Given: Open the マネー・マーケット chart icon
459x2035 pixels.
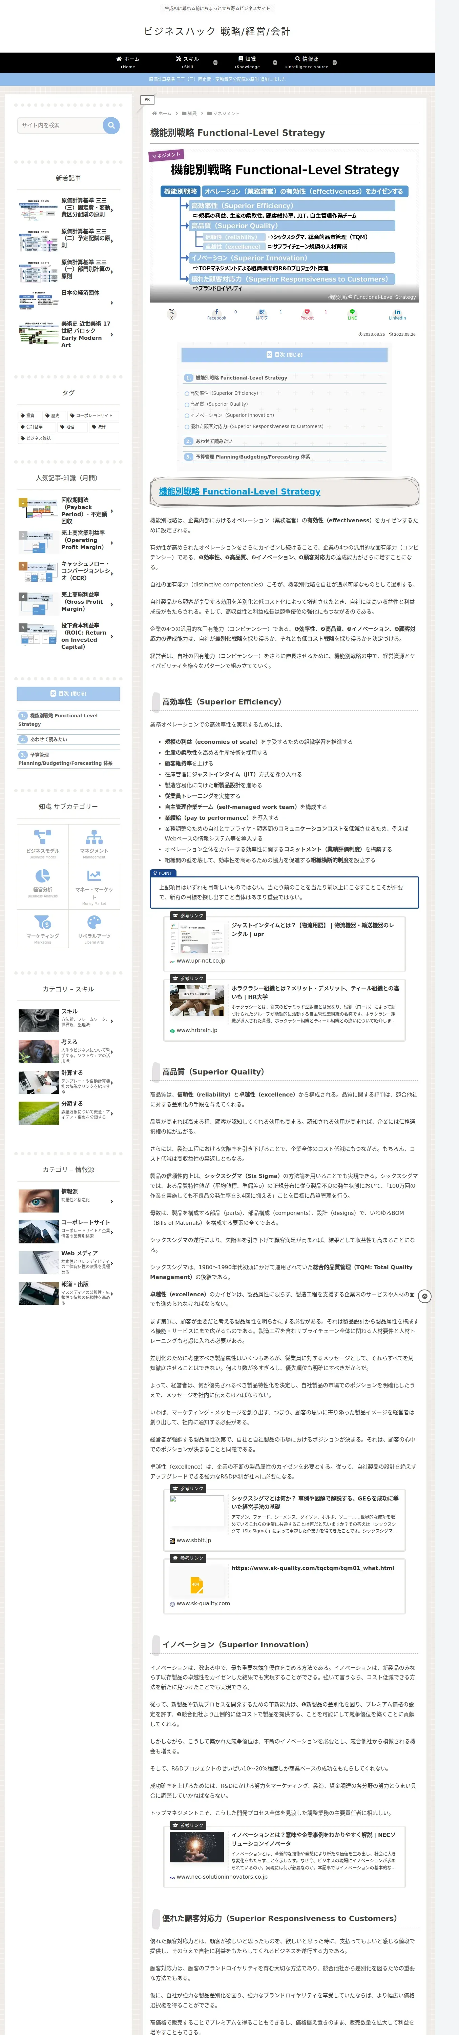Looking at the screenshot, I should (94, 875).
